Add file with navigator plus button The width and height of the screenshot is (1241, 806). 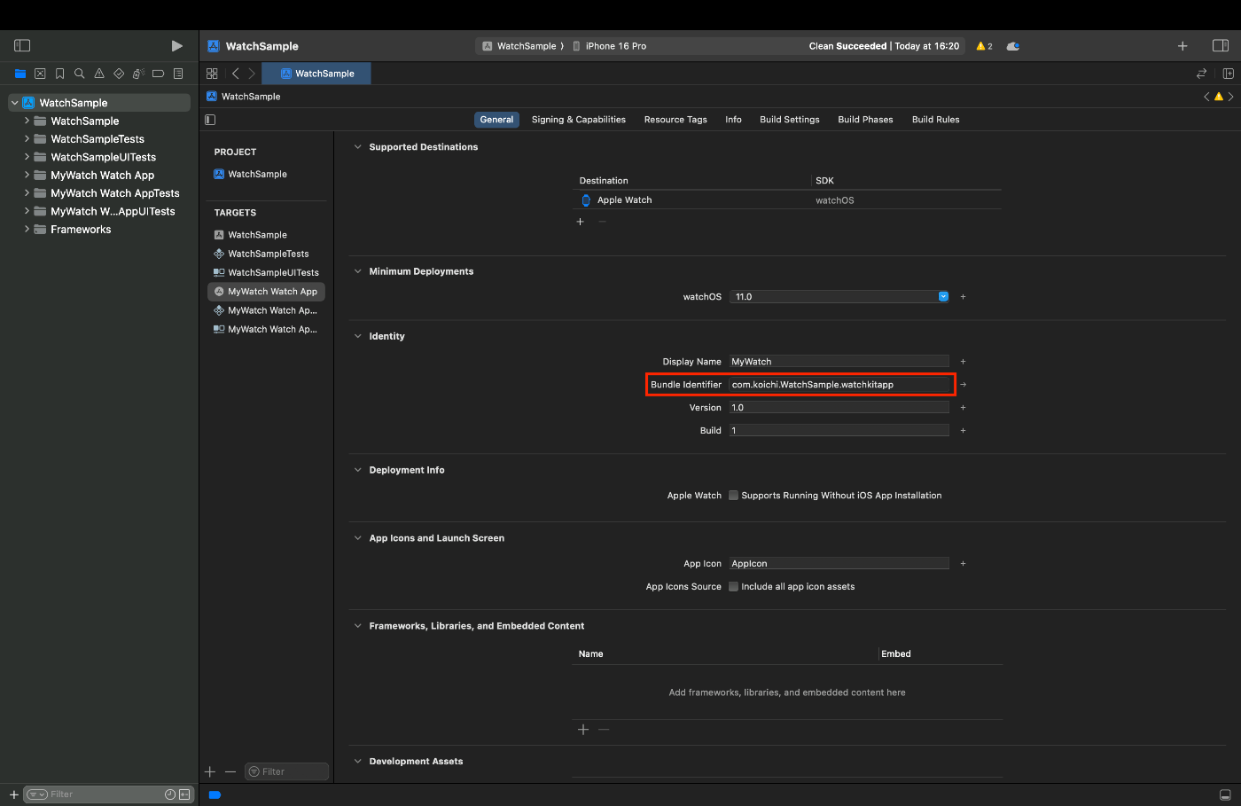pos(13,794)
